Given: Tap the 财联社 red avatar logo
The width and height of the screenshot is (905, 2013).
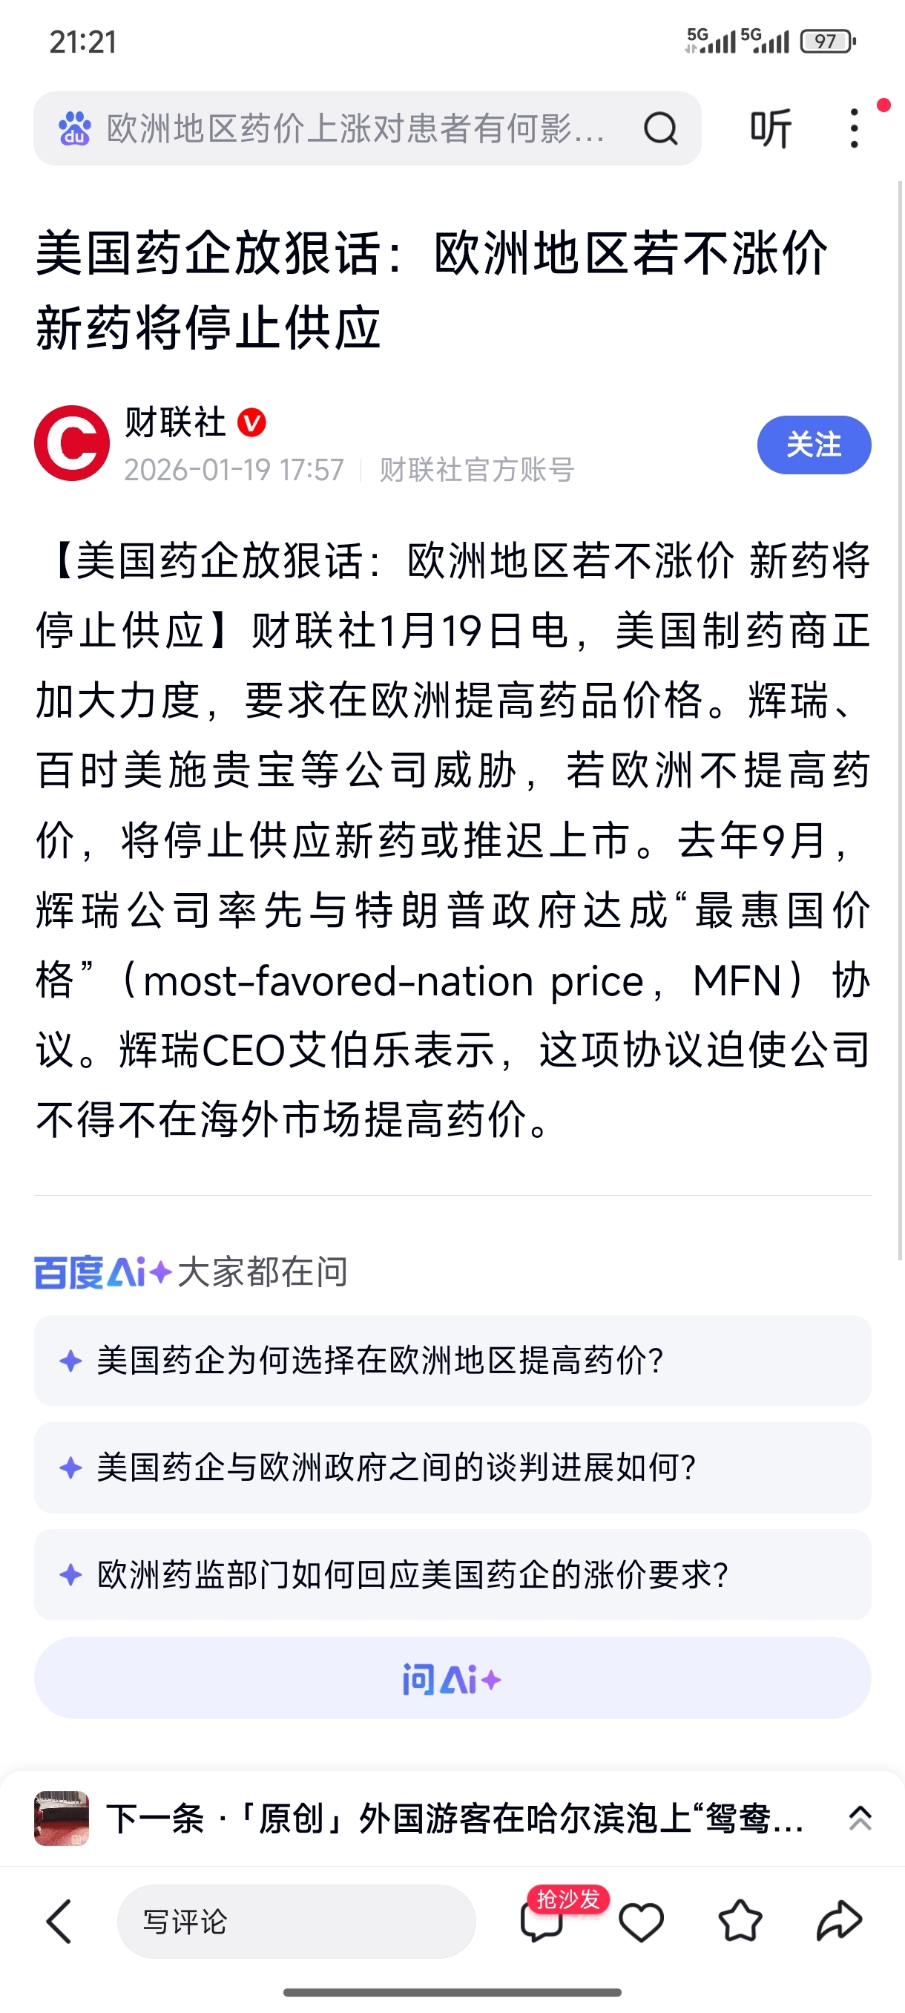Looking at the screenshot, I should click(72, 443).
